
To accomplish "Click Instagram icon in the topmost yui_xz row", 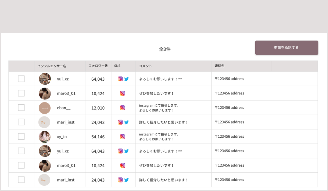I will 120,79.
